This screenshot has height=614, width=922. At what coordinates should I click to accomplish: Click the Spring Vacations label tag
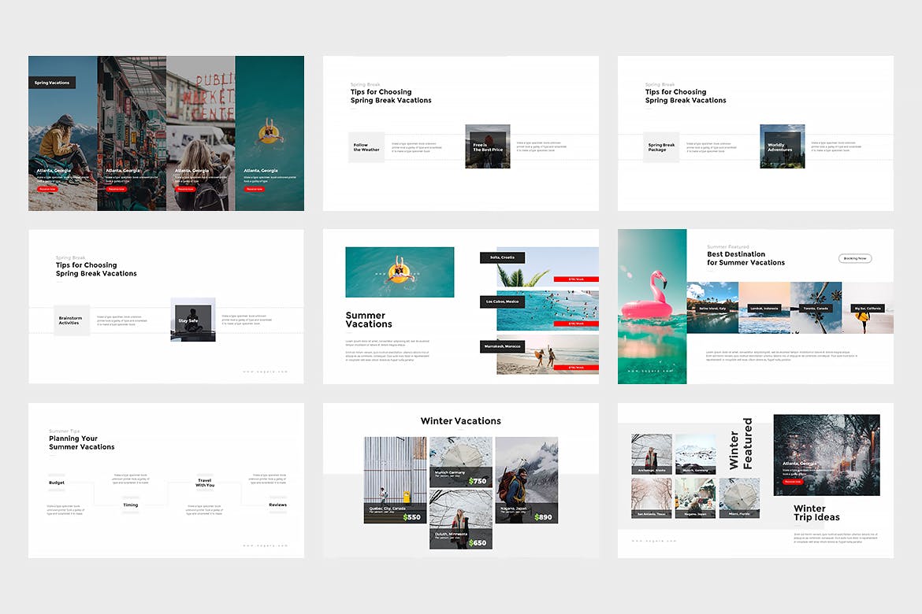[52, 83]
